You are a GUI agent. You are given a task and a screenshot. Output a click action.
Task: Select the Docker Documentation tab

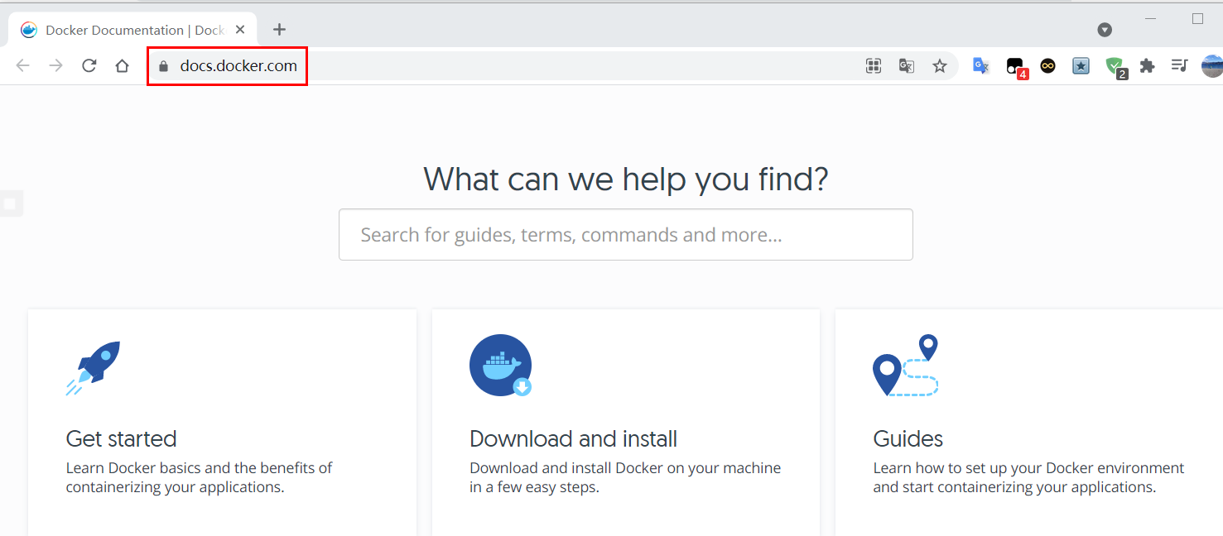coord(132,30)
